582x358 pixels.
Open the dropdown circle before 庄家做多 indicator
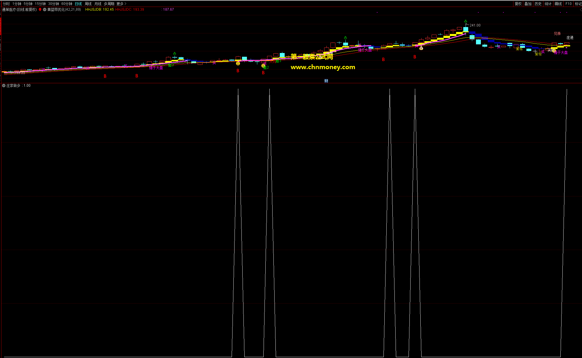pyautogui.click(x=4, y=86)
